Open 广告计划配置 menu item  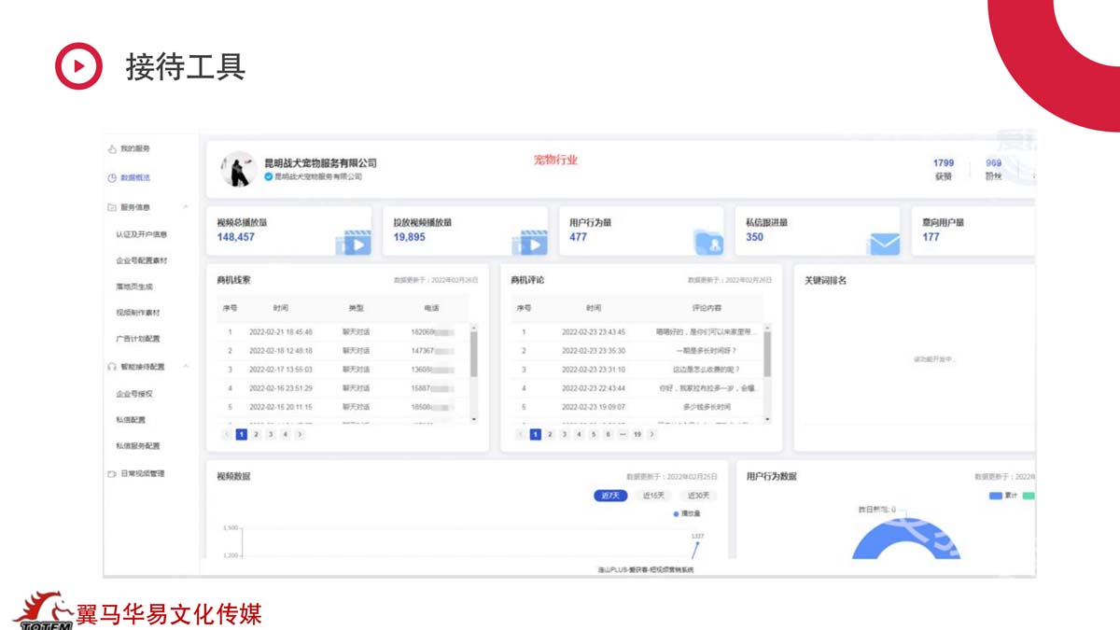coord(138,339)
